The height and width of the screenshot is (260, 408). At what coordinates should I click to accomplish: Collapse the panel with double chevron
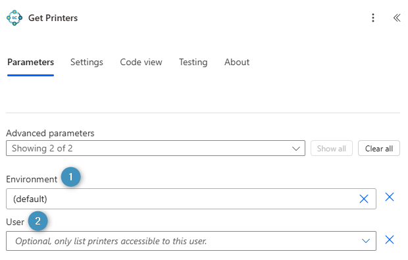[x=397, y=18]
